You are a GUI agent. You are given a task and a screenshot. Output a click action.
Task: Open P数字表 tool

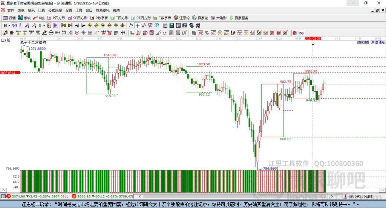tap(99, 18)
